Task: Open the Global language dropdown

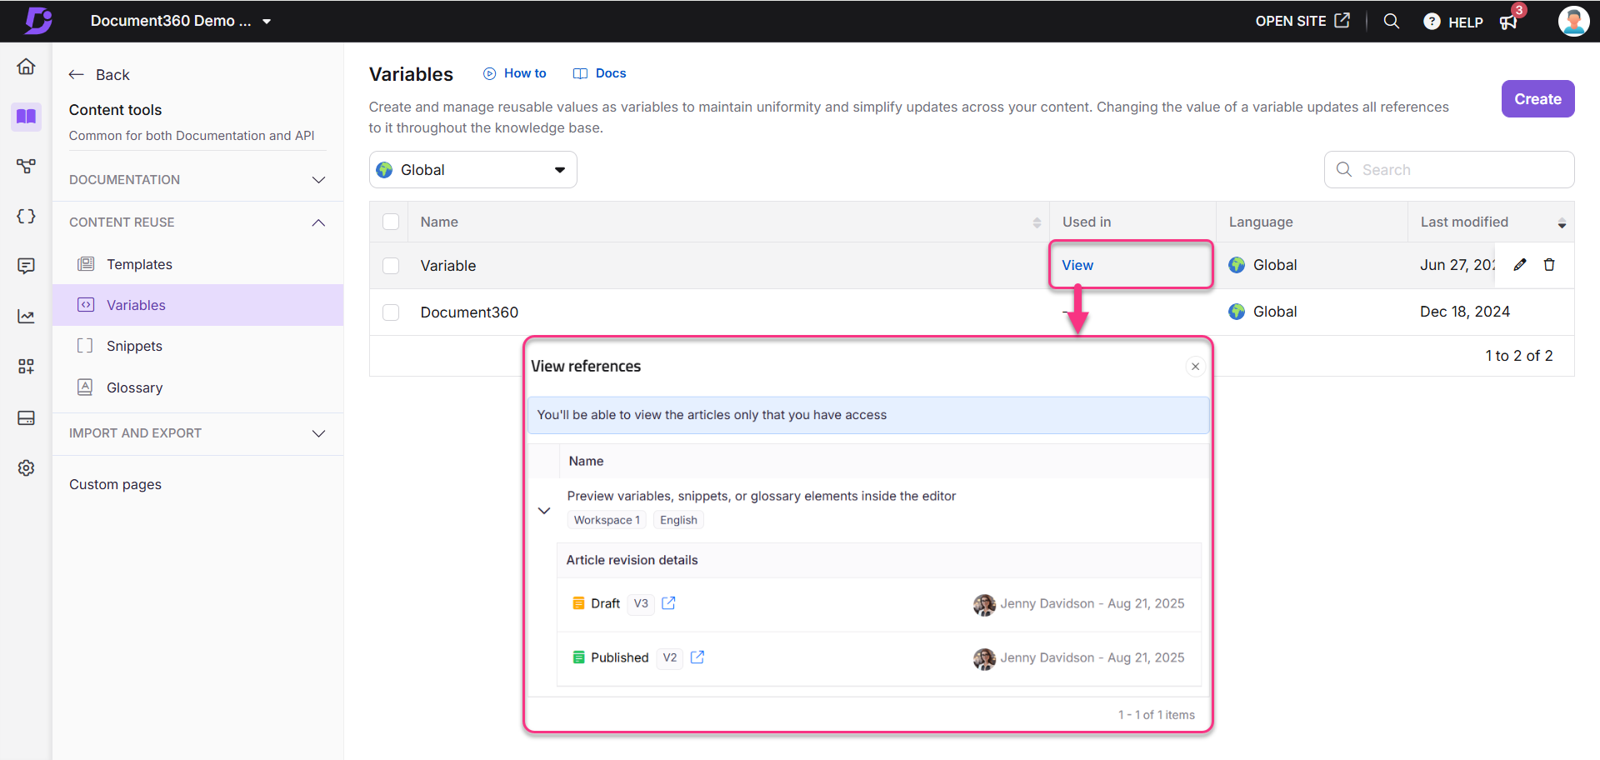Action: [x=472, y=170]
